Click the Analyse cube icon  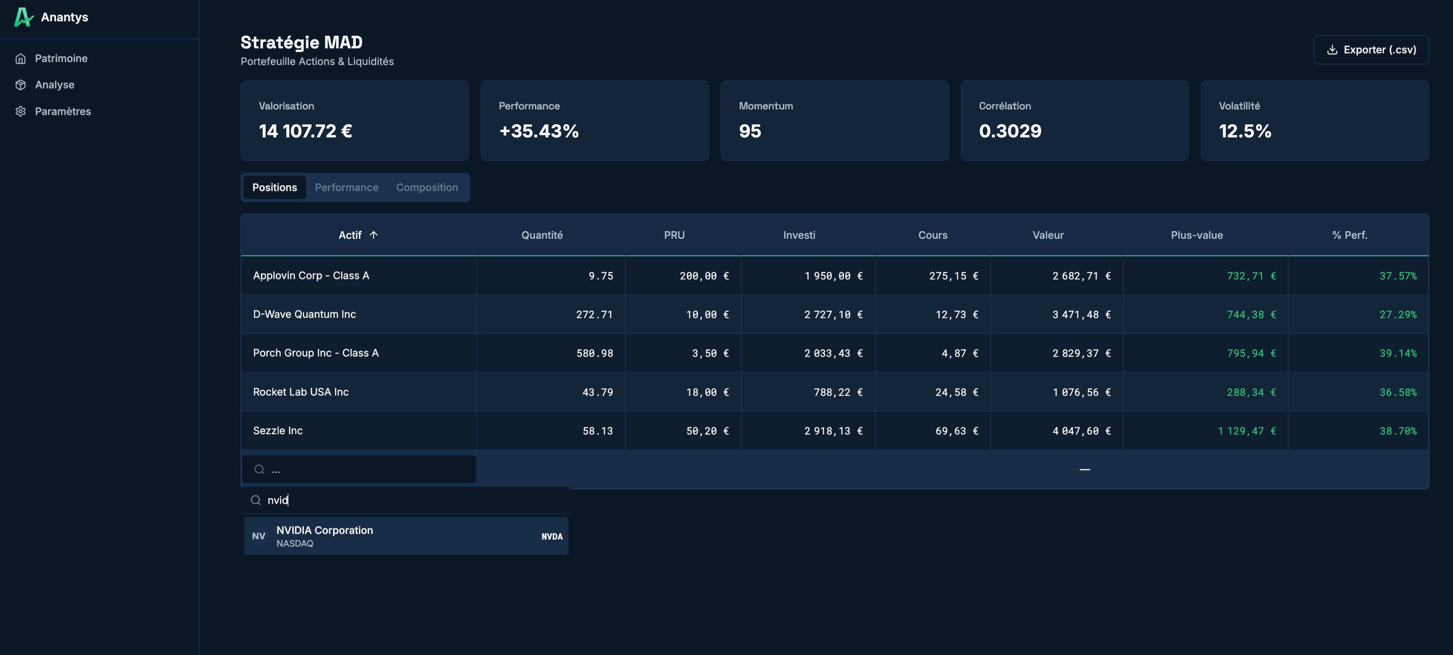click(x=21, y=85)
